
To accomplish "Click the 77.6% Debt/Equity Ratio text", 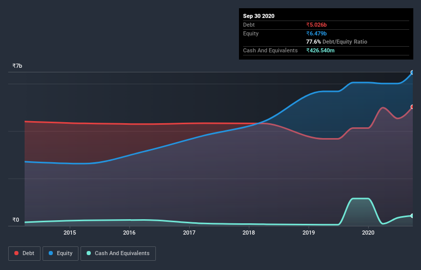I will pyautogui.click(x=336, y=42).
